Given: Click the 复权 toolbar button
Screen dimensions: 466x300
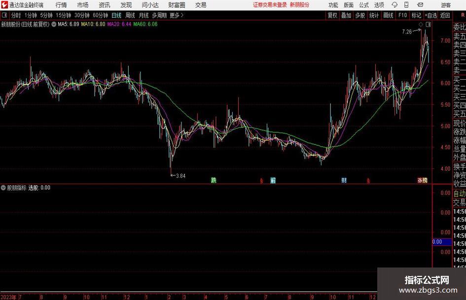Looking at the screenshot, I should point(332,15).
